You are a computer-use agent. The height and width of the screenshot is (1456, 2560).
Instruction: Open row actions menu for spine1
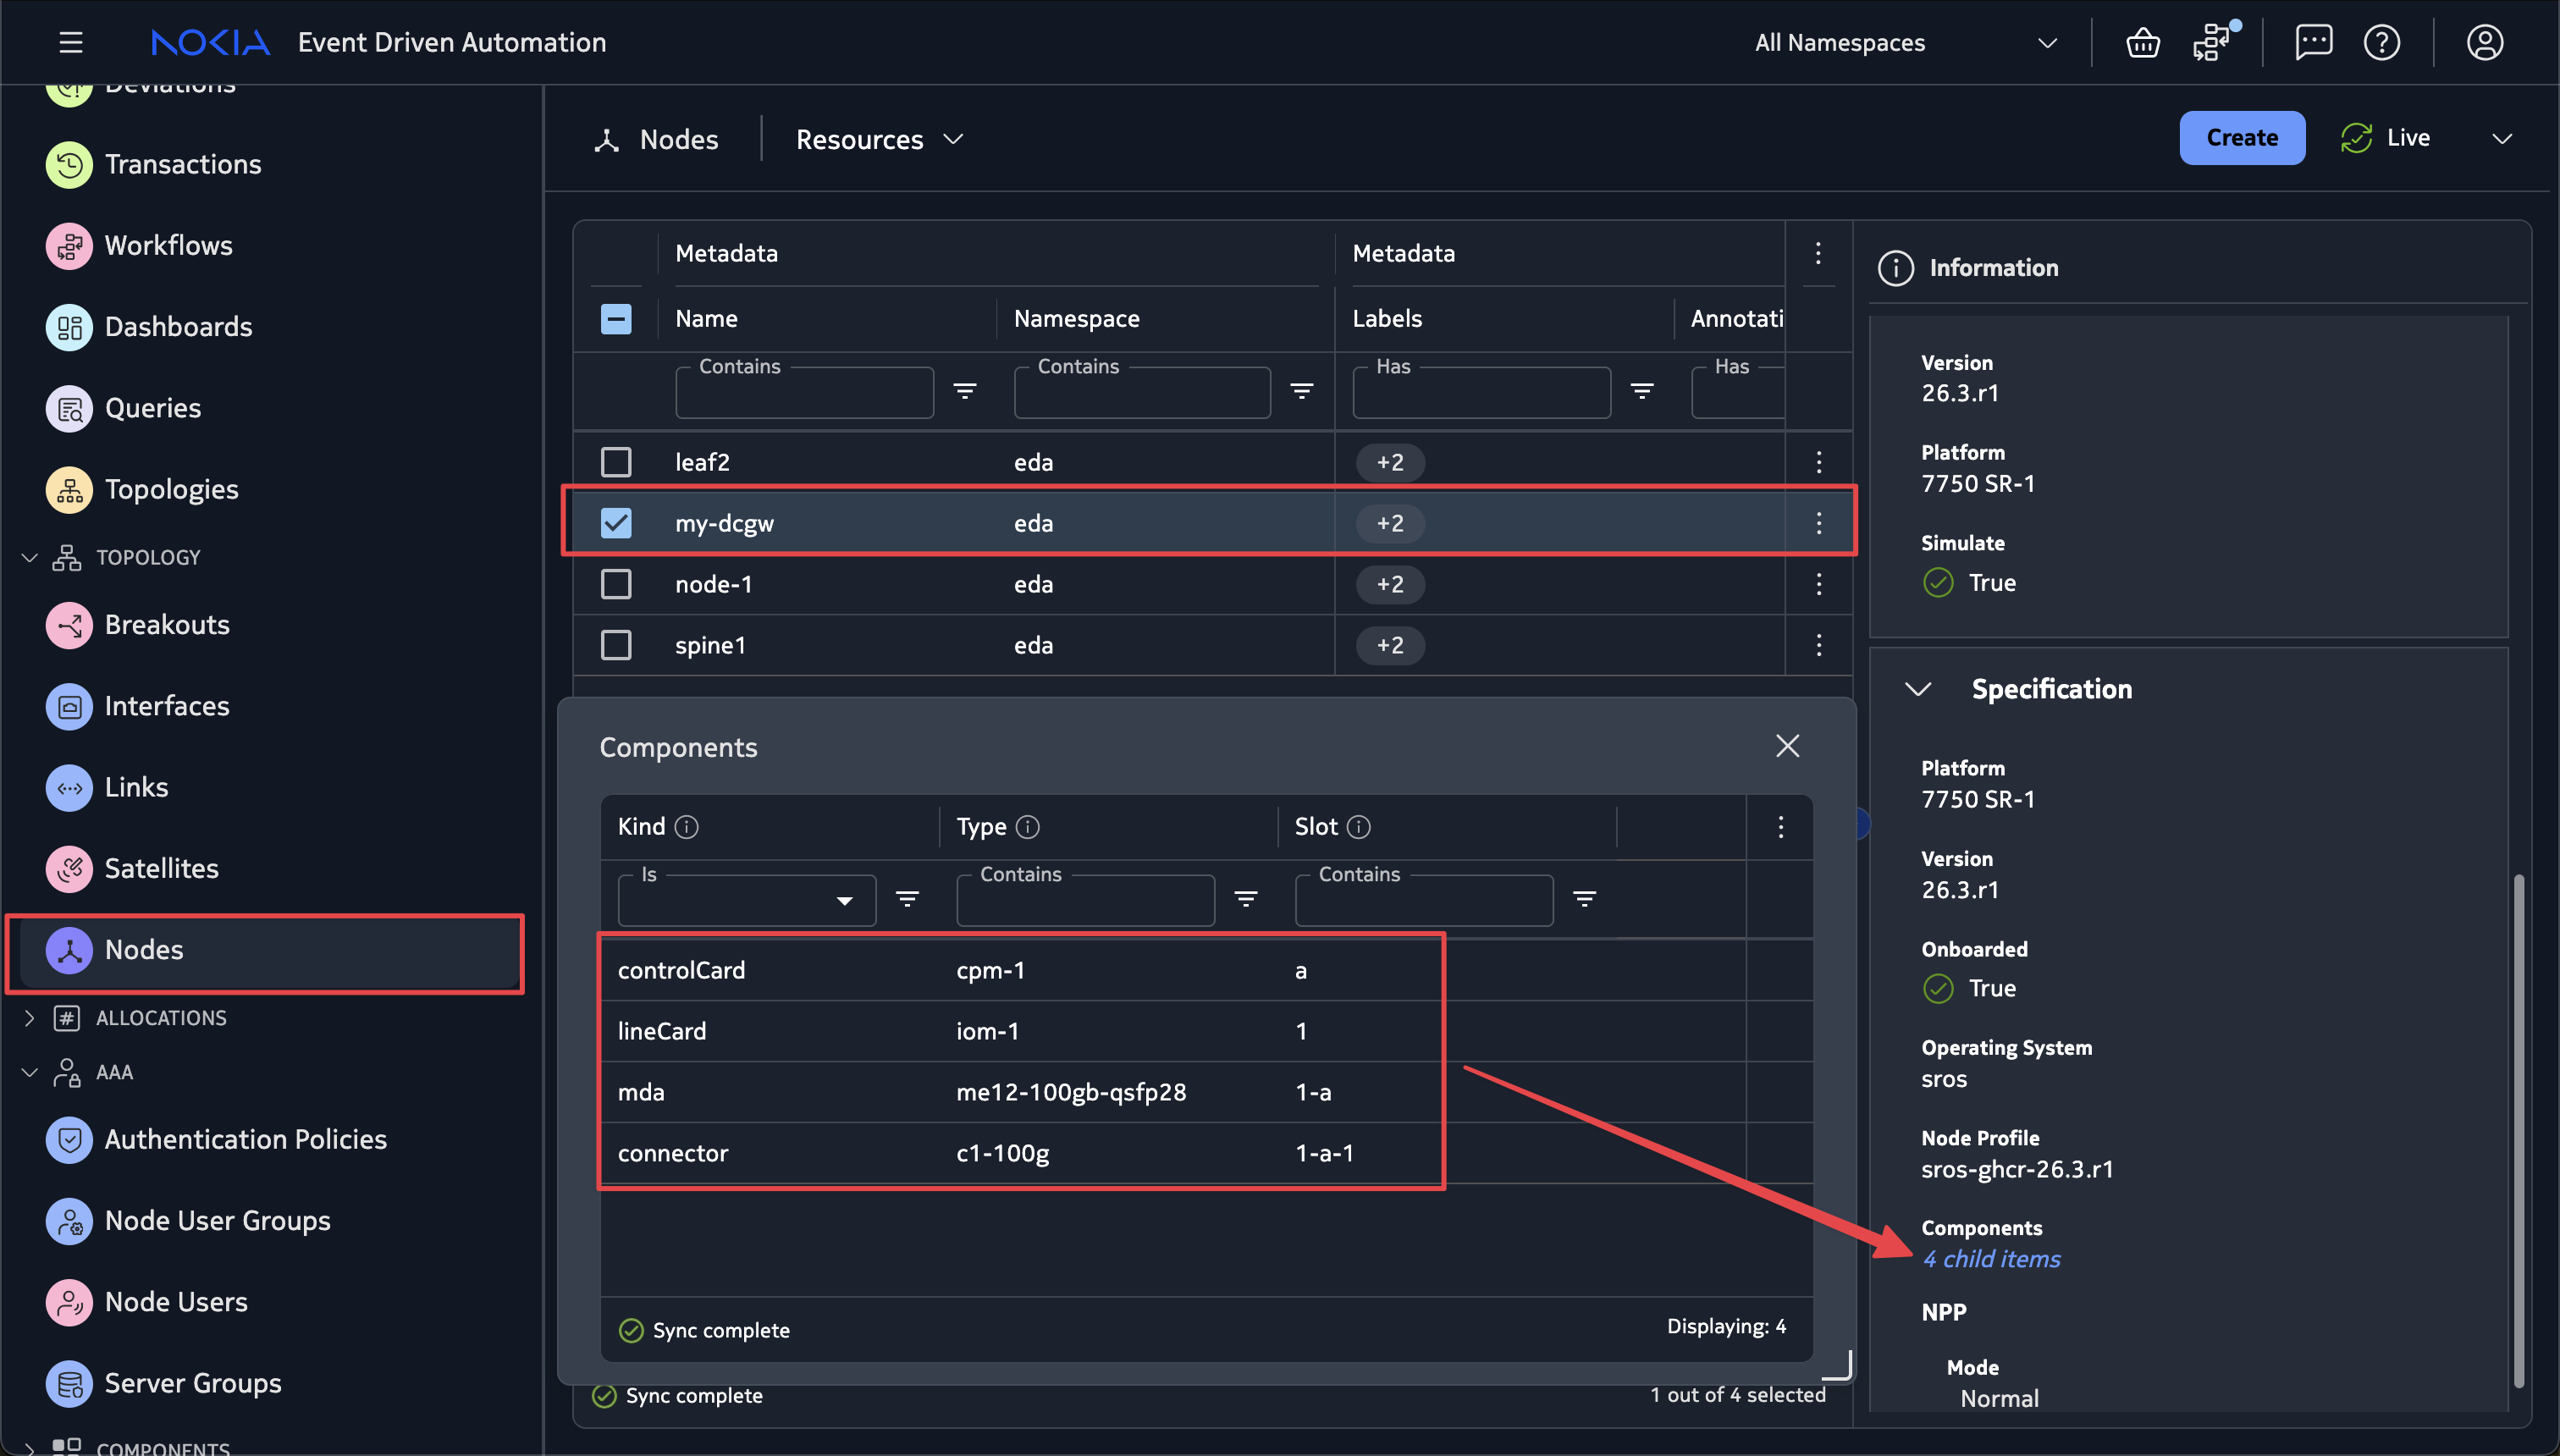tap(1818, 645)
